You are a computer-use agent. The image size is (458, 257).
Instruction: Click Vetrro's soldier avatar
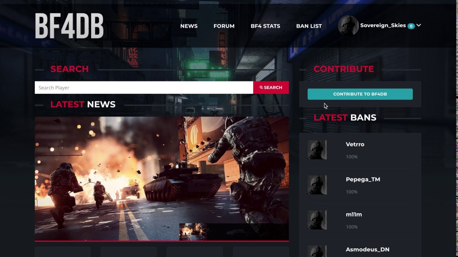pos(317,150)
